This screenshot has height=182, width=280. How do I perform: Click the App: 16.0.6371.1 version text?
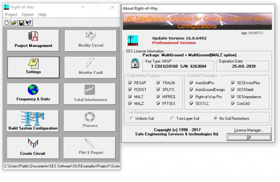coord(252,33)
